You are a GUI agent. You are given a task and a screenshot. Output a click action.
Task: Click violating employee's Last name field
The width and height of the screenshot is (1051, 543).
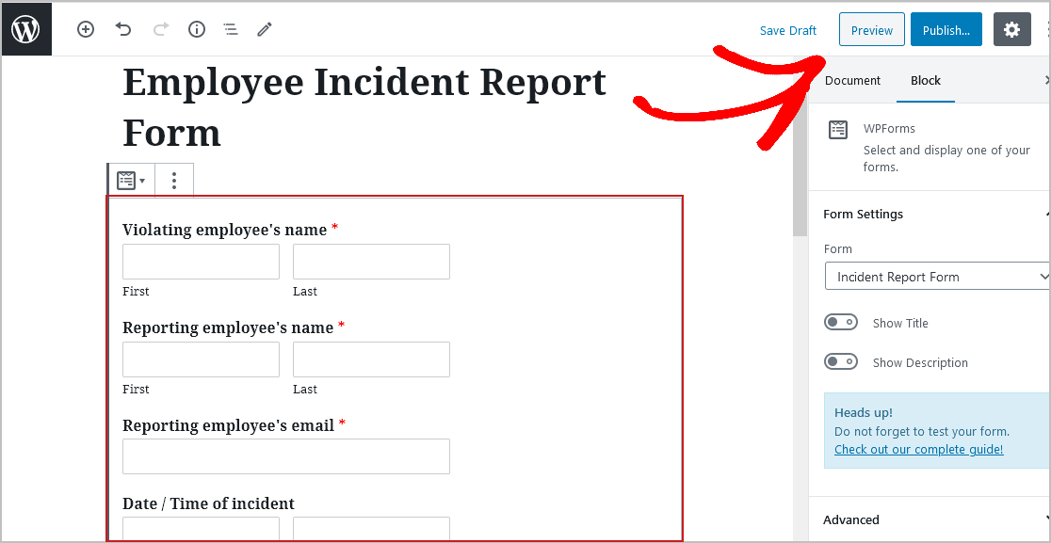pos(371,261)
